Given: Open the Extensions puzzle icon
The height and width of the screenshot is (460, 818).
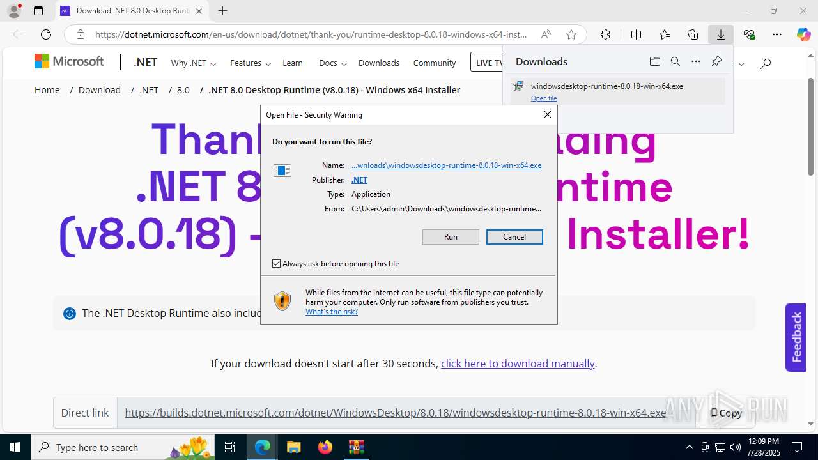Looking at the screenshot, I should click(x=605, y=34).
